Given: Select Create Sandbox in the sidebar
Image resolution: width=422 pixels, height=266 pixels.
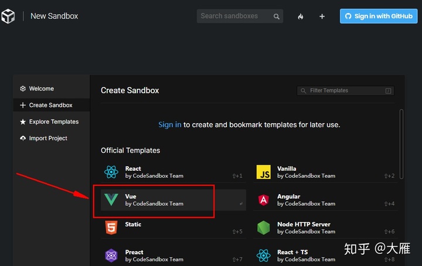Looking at the screenshot, I should coord(52,105).
